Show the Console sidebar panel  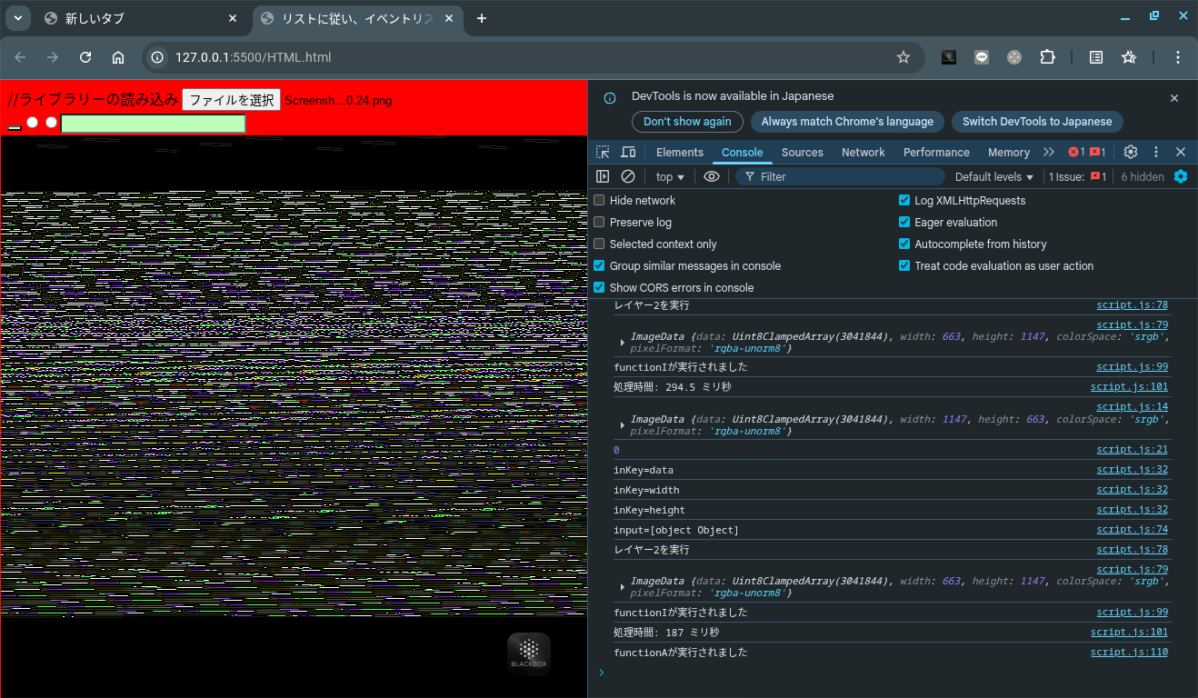(602, 176)
